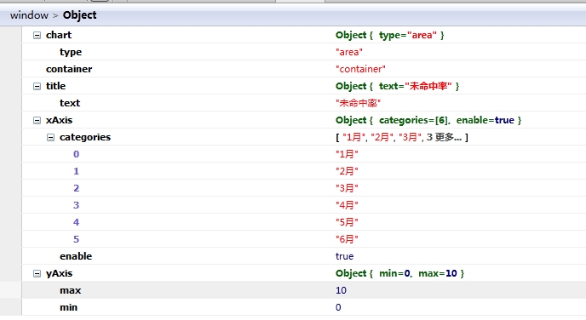This screenshot has height=320, width=586.
Task: Select the yAxis property name
Action: [x=59, y=273]
